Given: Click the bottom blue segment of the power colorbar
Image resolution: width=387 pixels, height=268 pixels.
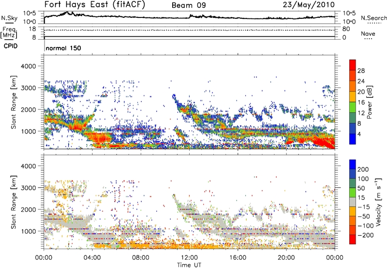Looking at the screenshot, I should coord(353,139).
